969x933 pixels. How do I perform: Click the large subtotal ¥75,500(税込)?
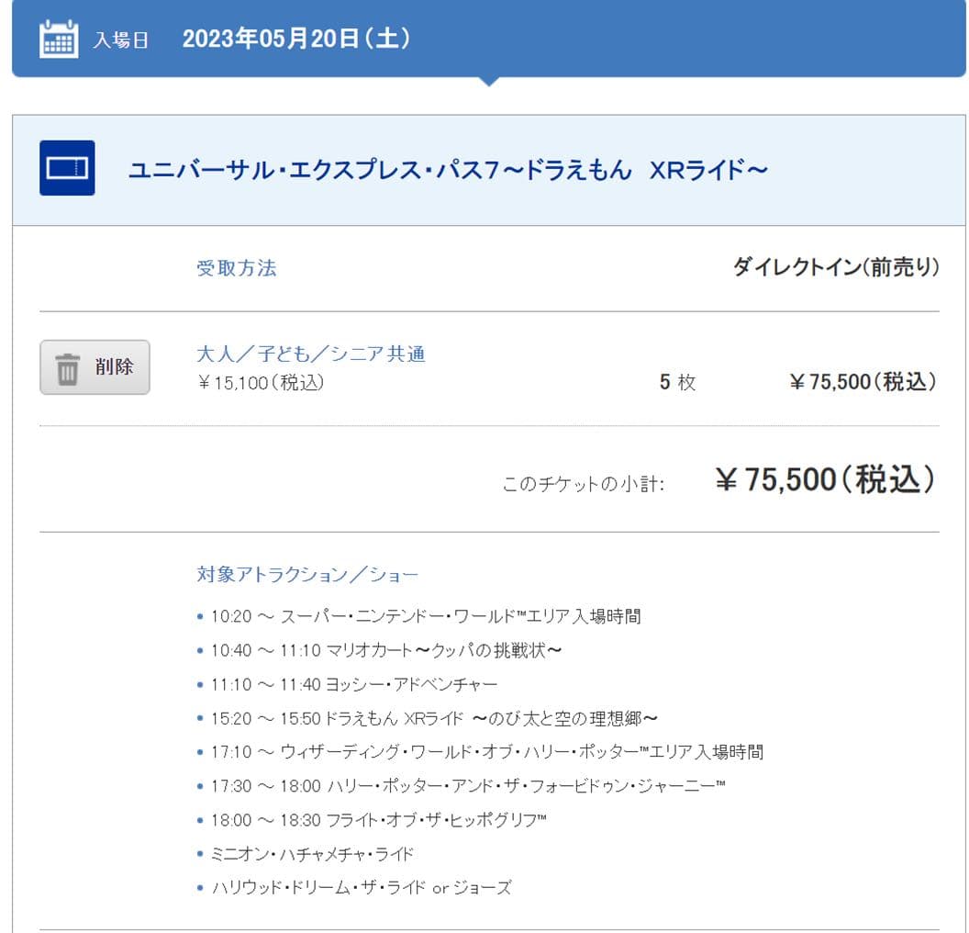826,479
